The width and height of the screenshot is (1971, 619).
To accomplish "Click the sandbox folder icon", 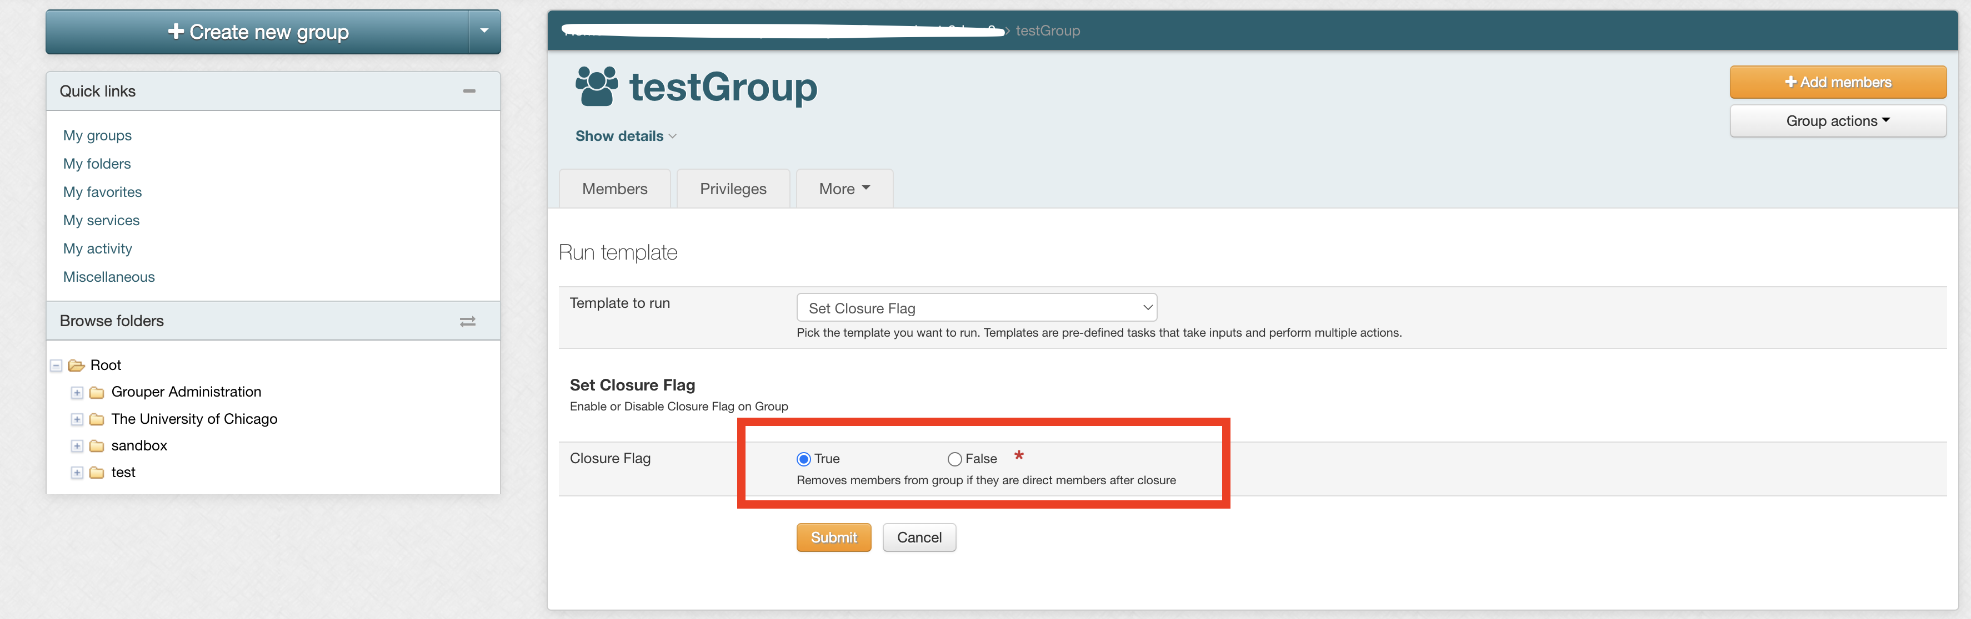I will click(97, 447).
